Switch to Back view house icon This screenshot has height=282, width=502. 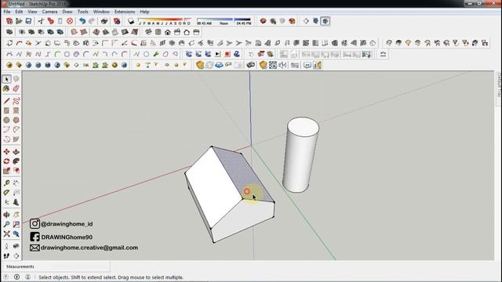pyautogui.click(x=187, y=32)
